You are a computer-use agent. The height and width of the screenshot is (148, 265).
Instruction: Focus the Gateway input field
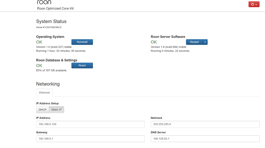(90, 139)
